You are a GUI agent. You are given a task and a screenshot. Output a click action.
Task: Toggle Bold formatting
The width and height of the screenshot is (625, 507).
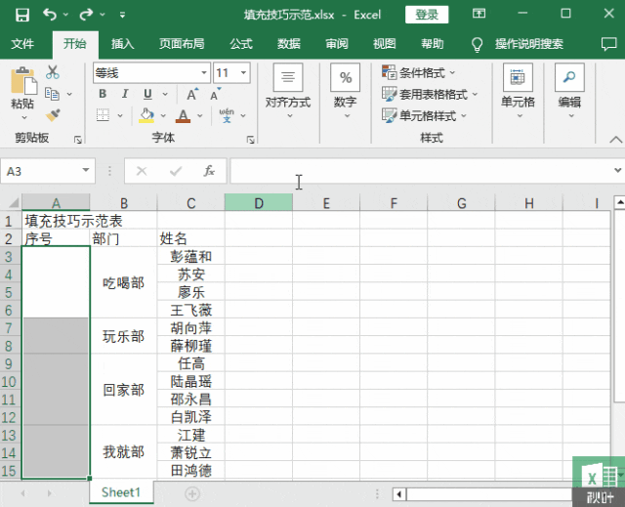click(103, 94)
